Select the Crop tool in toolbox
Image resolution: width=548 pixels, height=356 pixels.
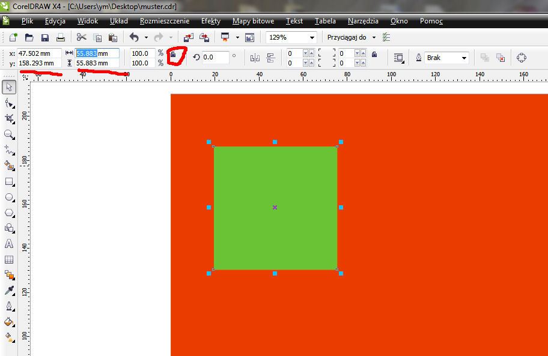[9, 119]
